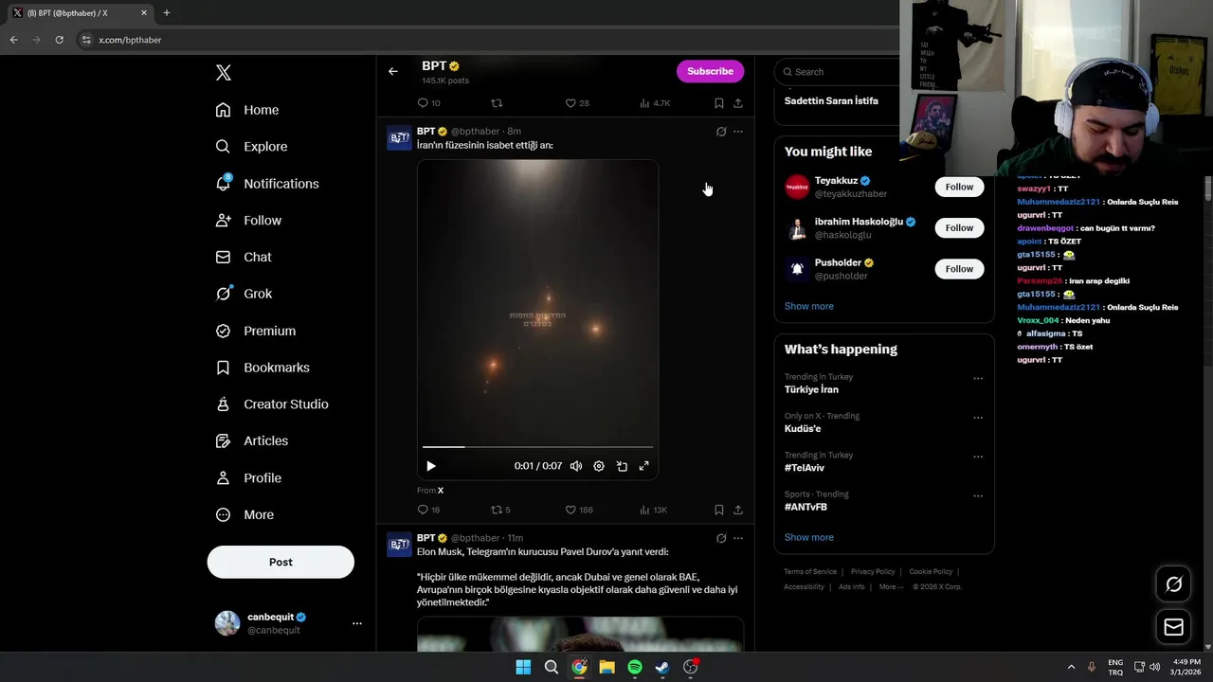Screen dimensions: 1213x682
Task: Play the missile video
Action: pos(431,466)
